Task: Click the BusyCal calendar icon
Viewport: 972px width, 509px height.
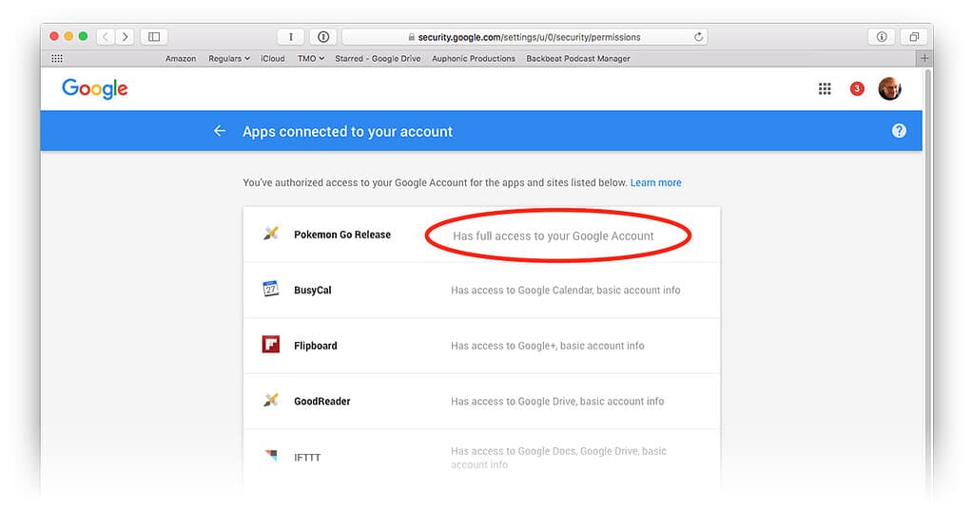Action: pyautogui.click(x=271, y=290)
